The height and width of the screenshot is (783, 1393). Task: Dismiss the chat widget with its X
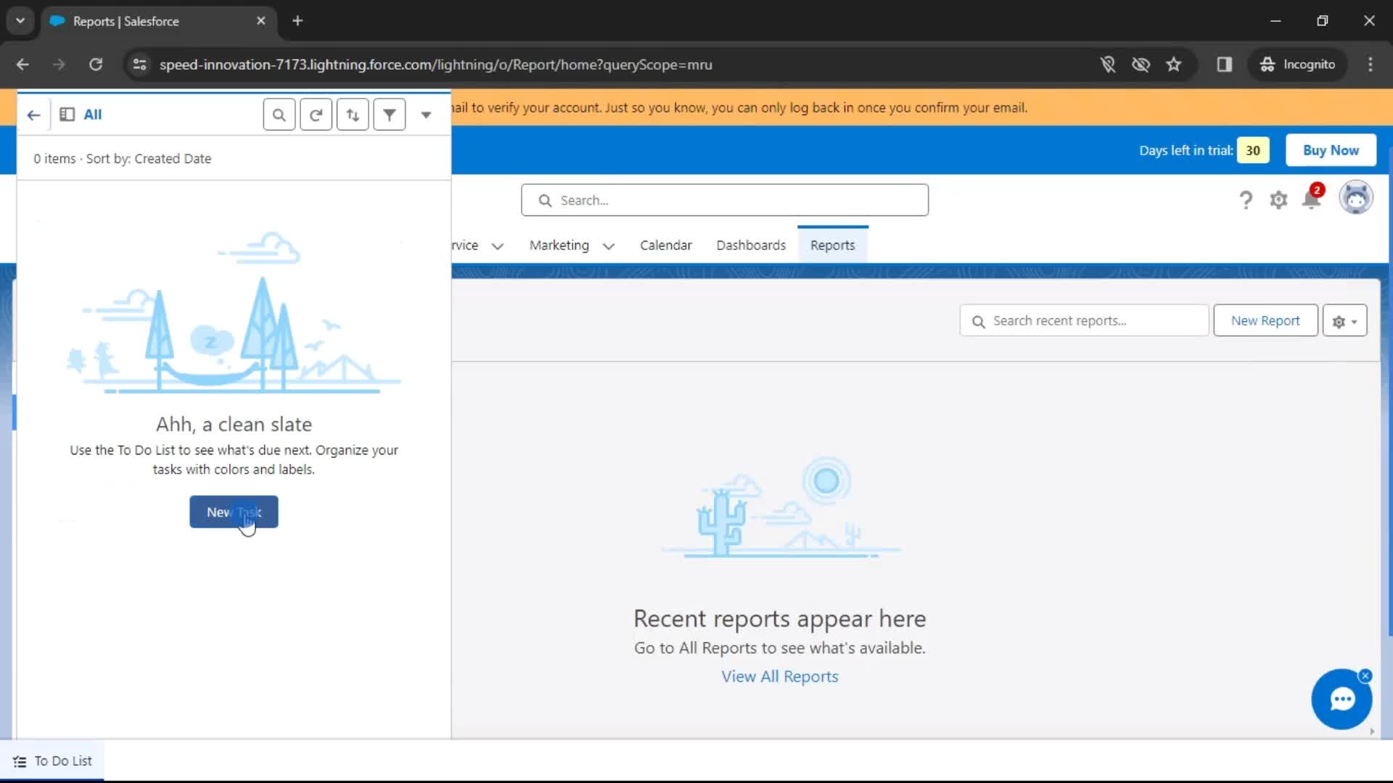pyautogui.click(x=1365, y=676)
